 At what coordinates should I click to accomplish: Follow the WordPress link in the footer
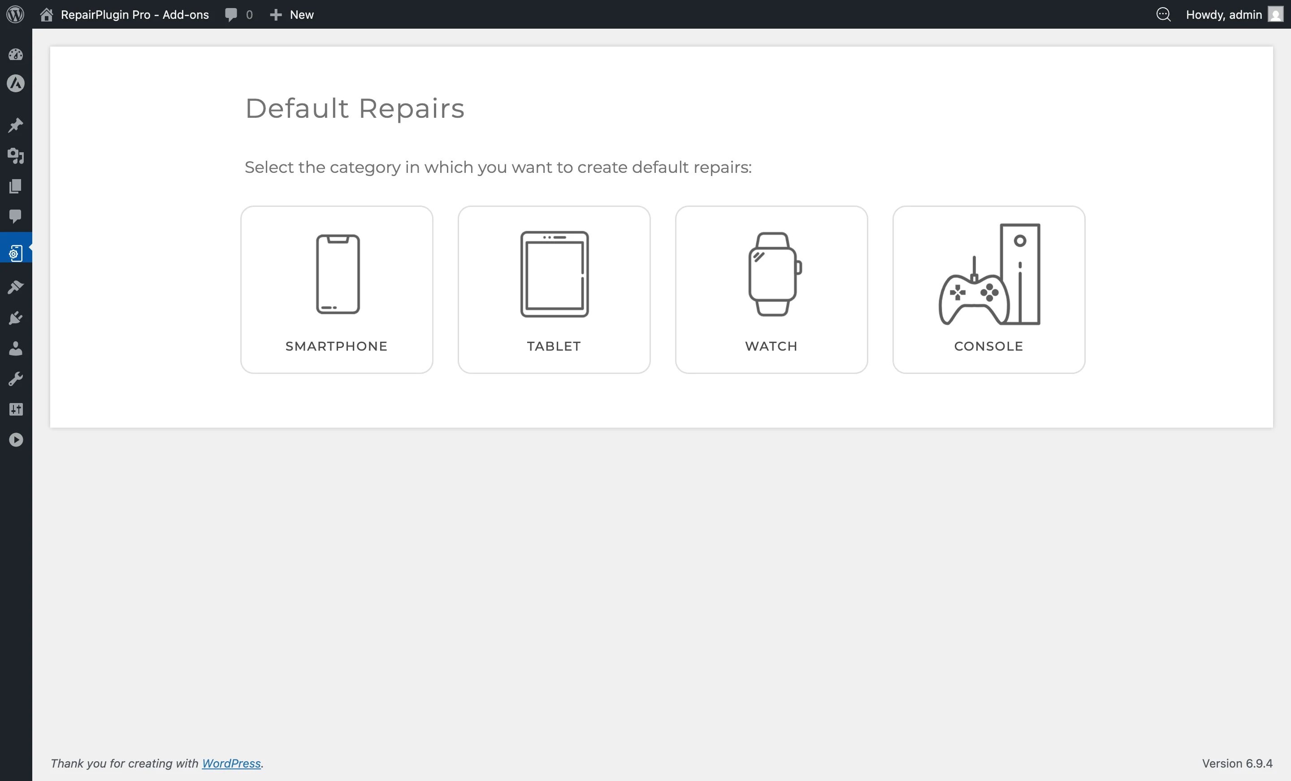click(x=231, y=763)
